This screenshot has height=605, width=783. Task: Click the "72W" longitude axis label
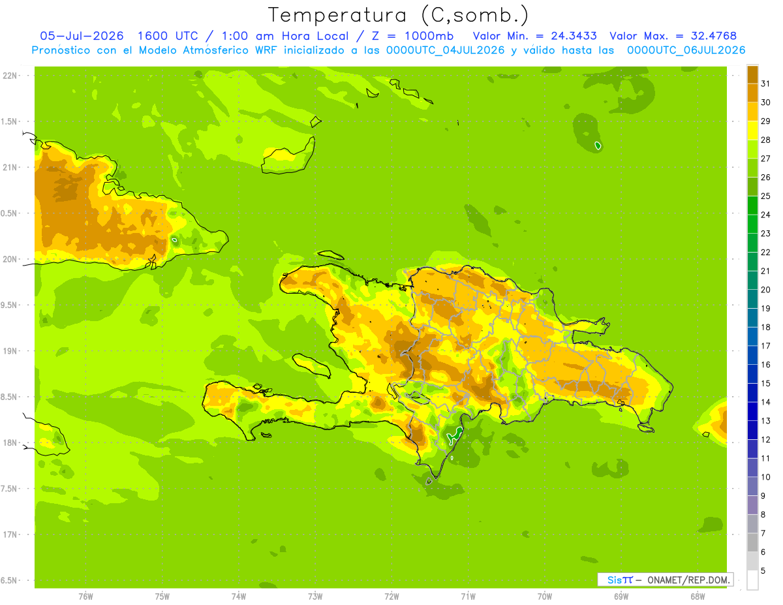tap(391, 597)
